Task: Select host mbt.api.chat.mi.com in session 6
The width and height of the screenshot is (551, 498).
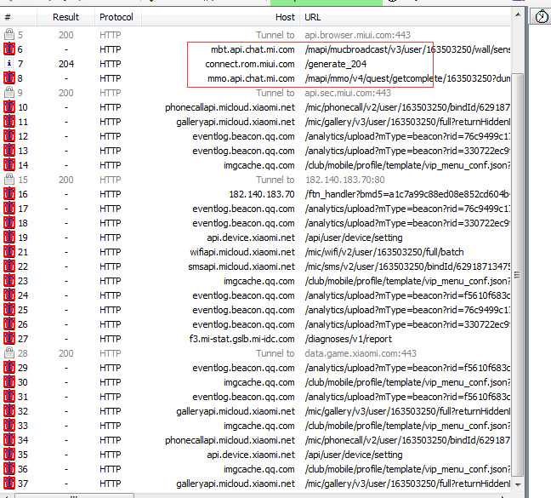Action: [253, 49]
